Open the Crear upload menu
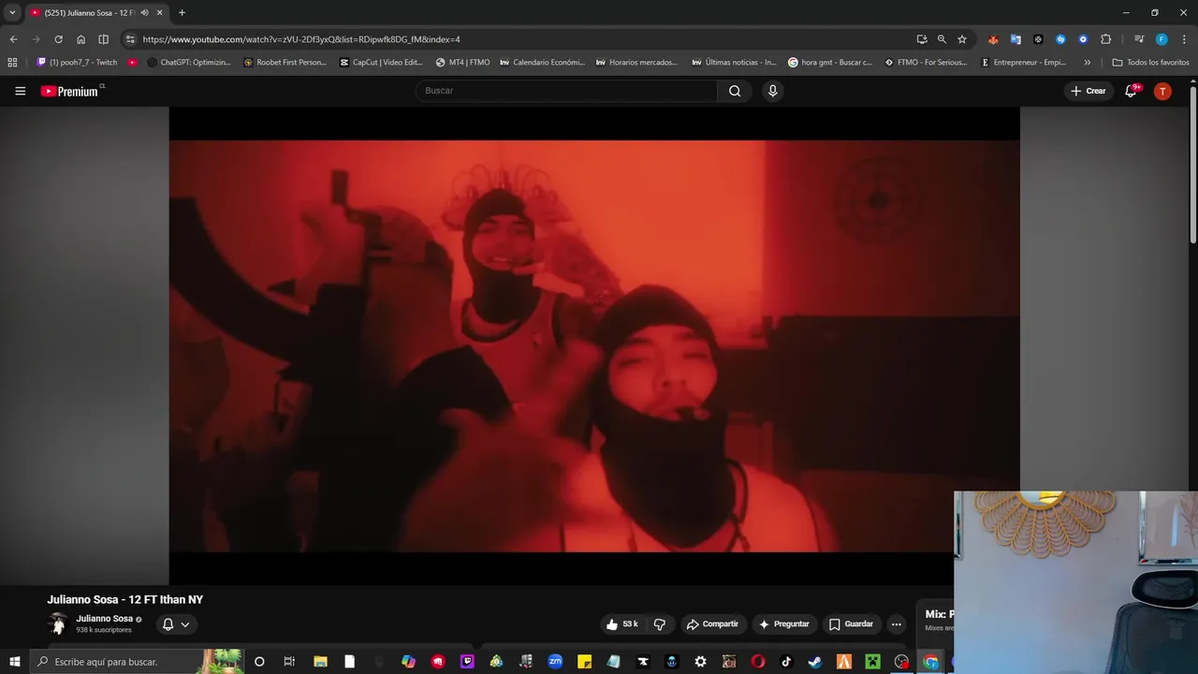This screenshot has height=674, width=1198. (x=1088, y=91)
